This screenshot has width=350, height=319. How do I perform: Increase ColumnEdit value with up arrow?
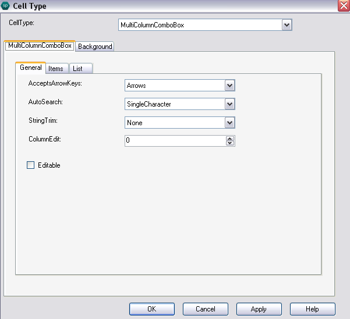click(x=230, y=139)
